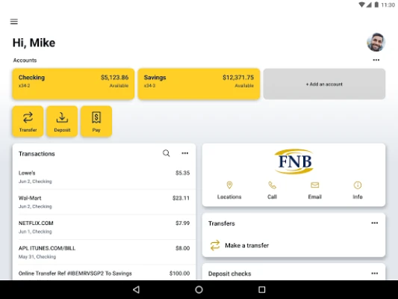This screenshot has width=398, height=299.
Task: Open the NETFLIX.COM transaction entry
Action: 104,227
